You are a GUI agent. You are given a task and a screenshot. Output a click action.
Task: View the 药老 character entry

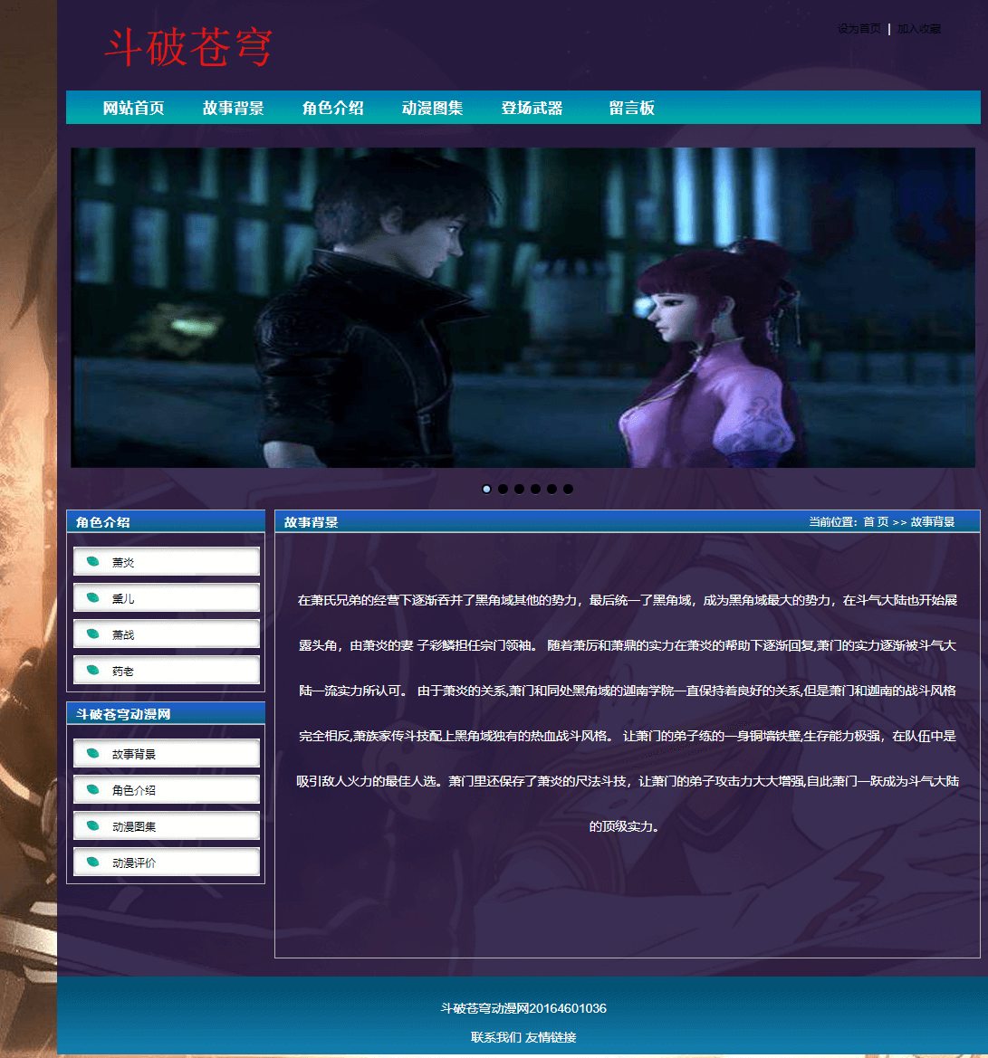pyautogui.click(x=166, y=671)
